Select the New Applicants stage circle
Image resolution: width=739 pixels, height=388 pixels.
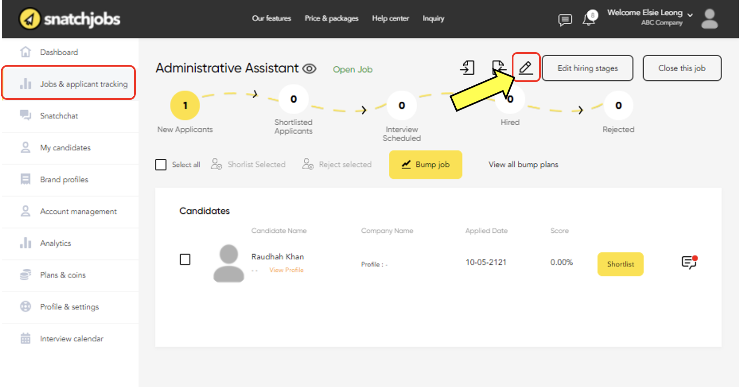pyautogui.click(x=185, y=106)
